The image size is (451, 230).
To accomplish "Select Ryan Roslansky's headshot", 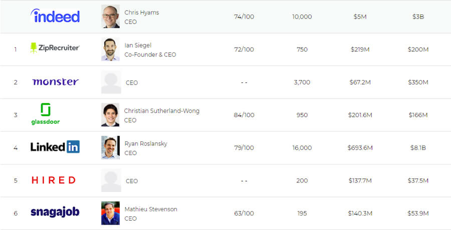I will (x=110, y=147).
